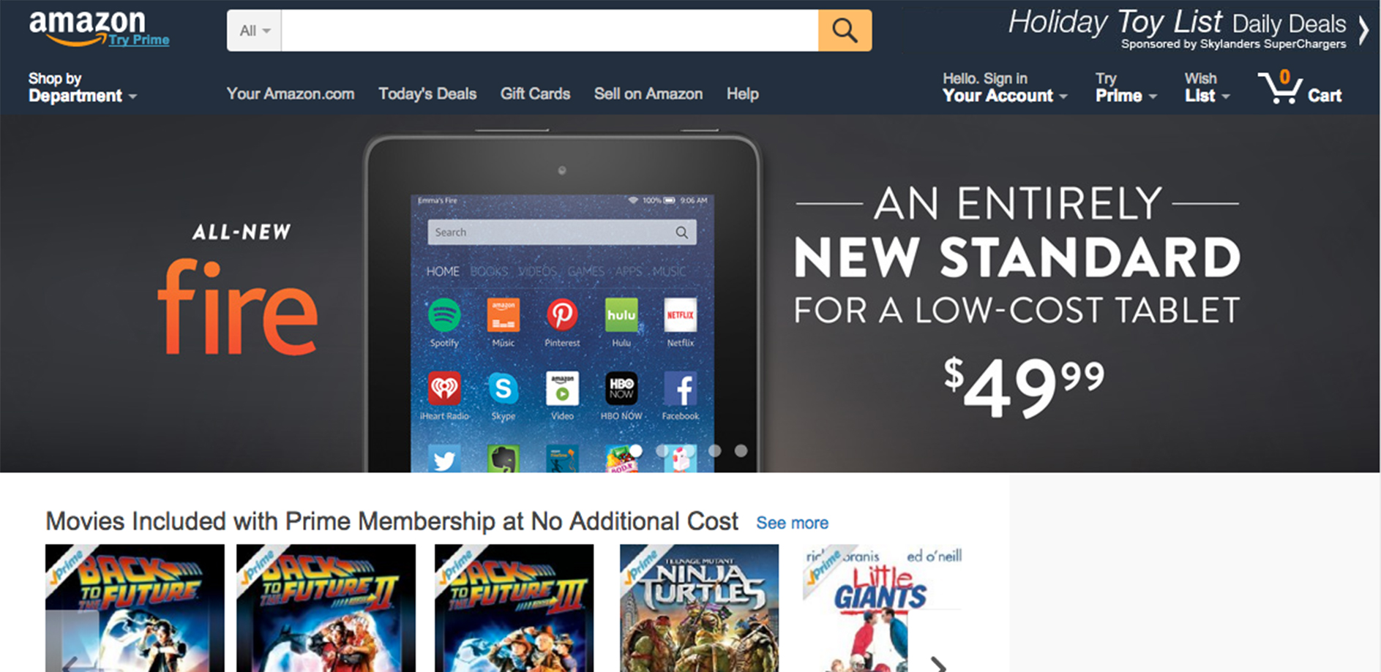The height and width of the screenshot is (672, 1381).
Task: Advance the Holiday Toy List banner arrow
Action: pyautogui.click(x=1364, y=31)
